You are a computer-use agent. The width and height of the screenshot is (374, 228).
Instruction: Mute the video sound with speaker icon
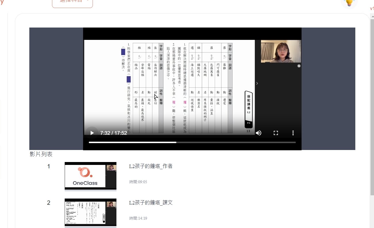coord(258,133)
